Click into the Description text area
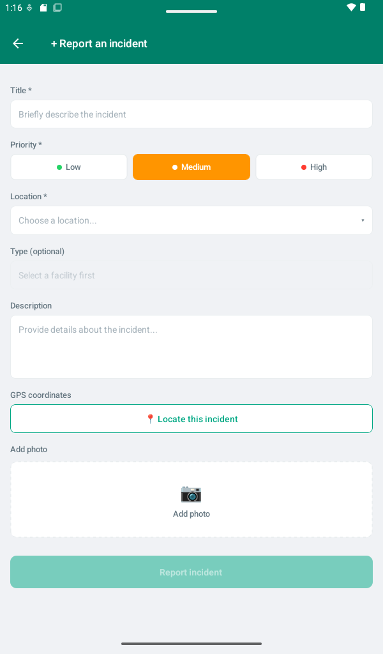The height and width of the screenshot is (654, 383). click(191, 347)
